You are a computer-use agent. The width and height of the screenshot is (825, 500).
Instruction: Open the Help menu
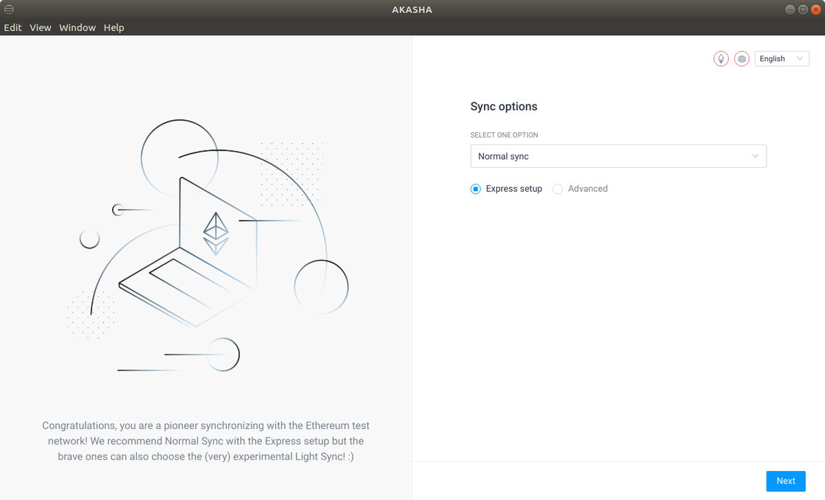point(114,28)
